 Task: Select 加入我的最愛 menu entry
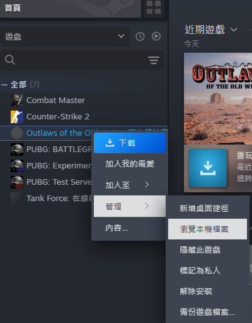click(x=130, y=164)
